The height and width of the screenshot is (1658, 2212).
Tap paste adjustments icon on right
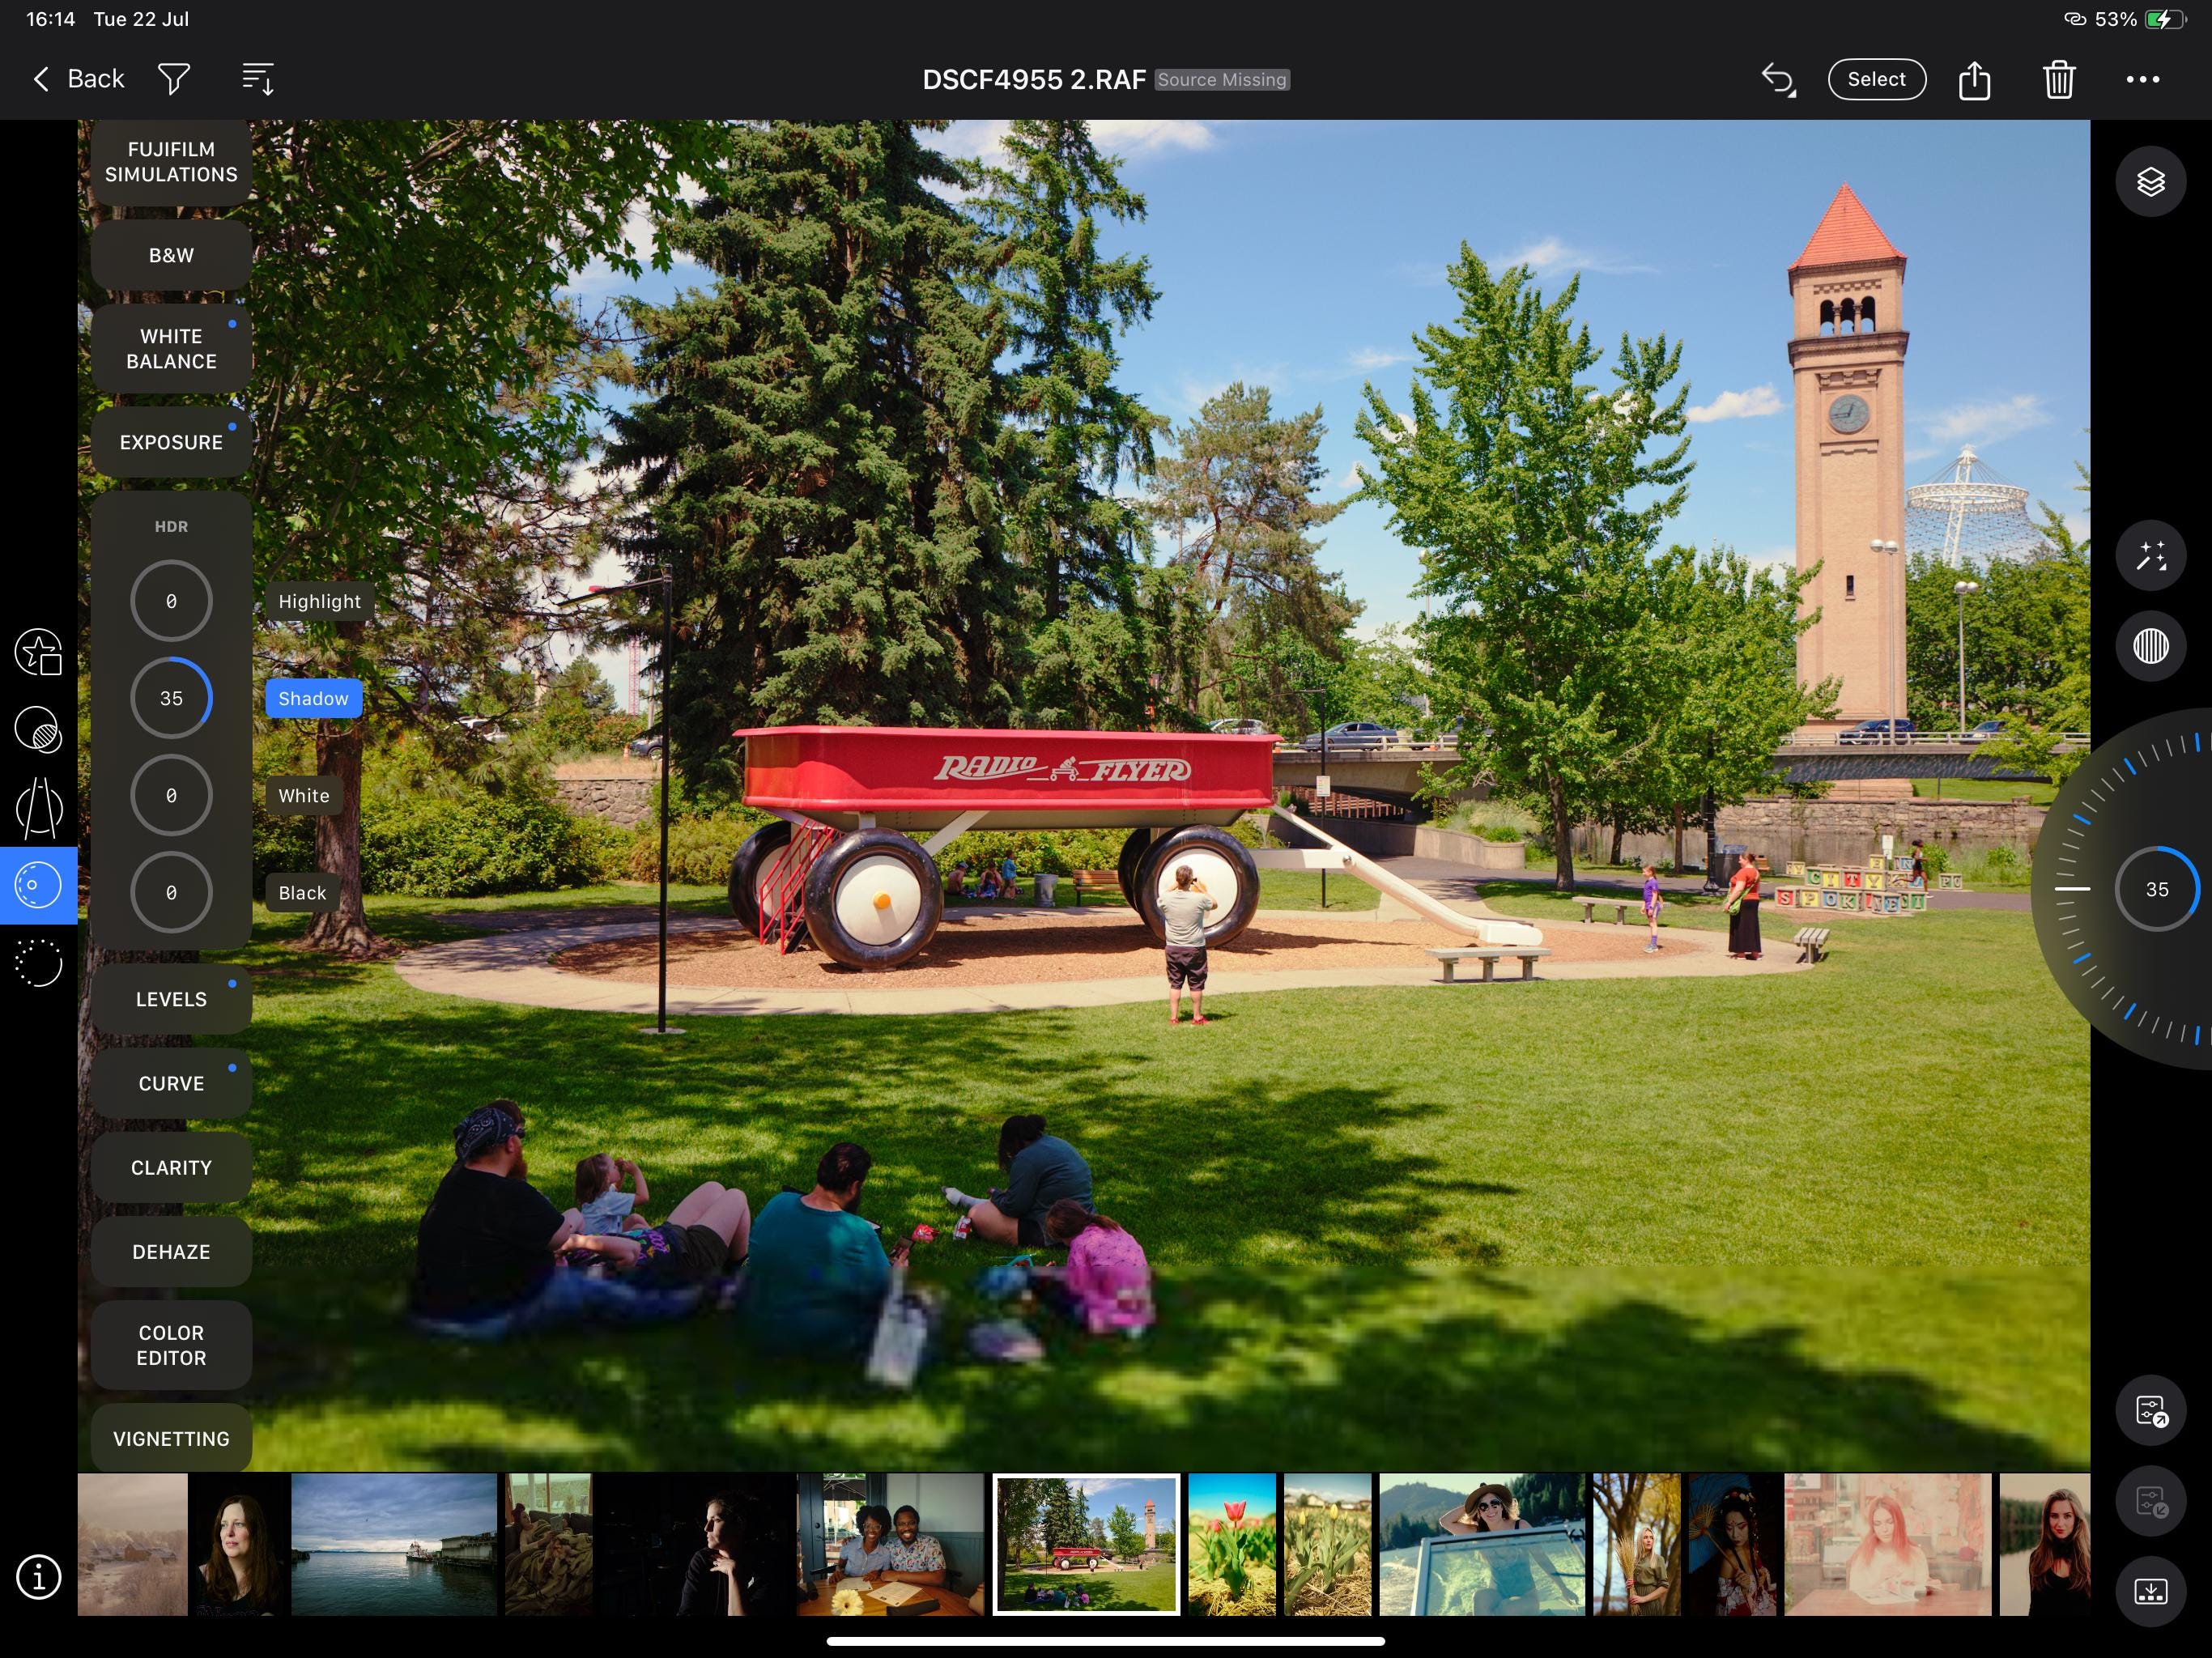click(2151, 1502)
